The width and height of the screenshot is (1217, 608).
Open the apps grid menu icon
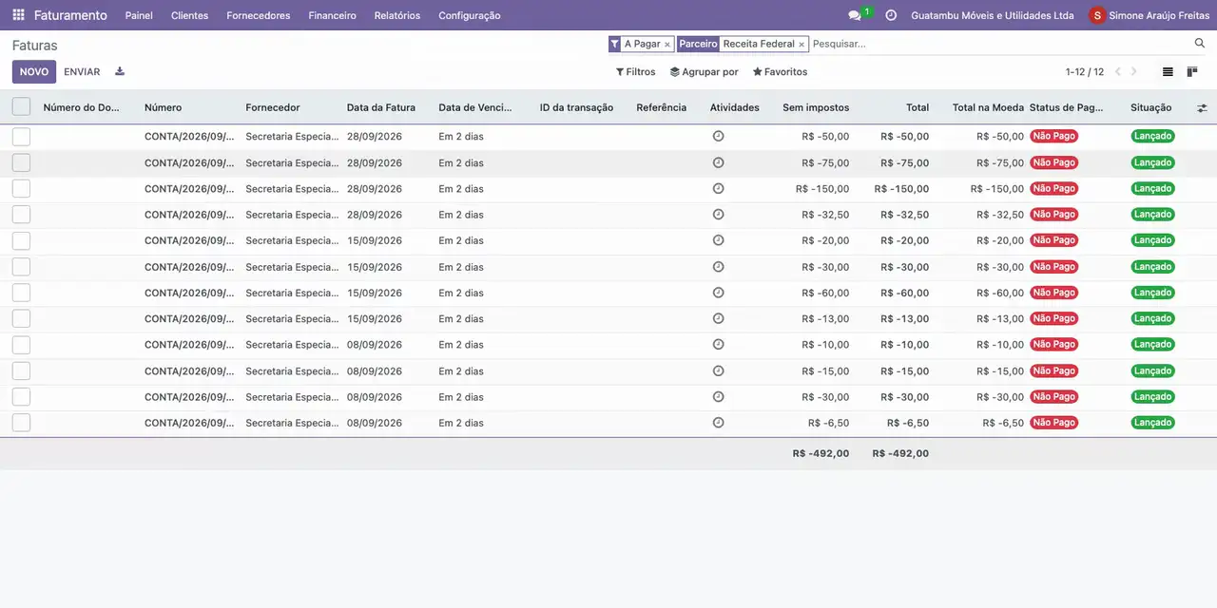point(18,15)
